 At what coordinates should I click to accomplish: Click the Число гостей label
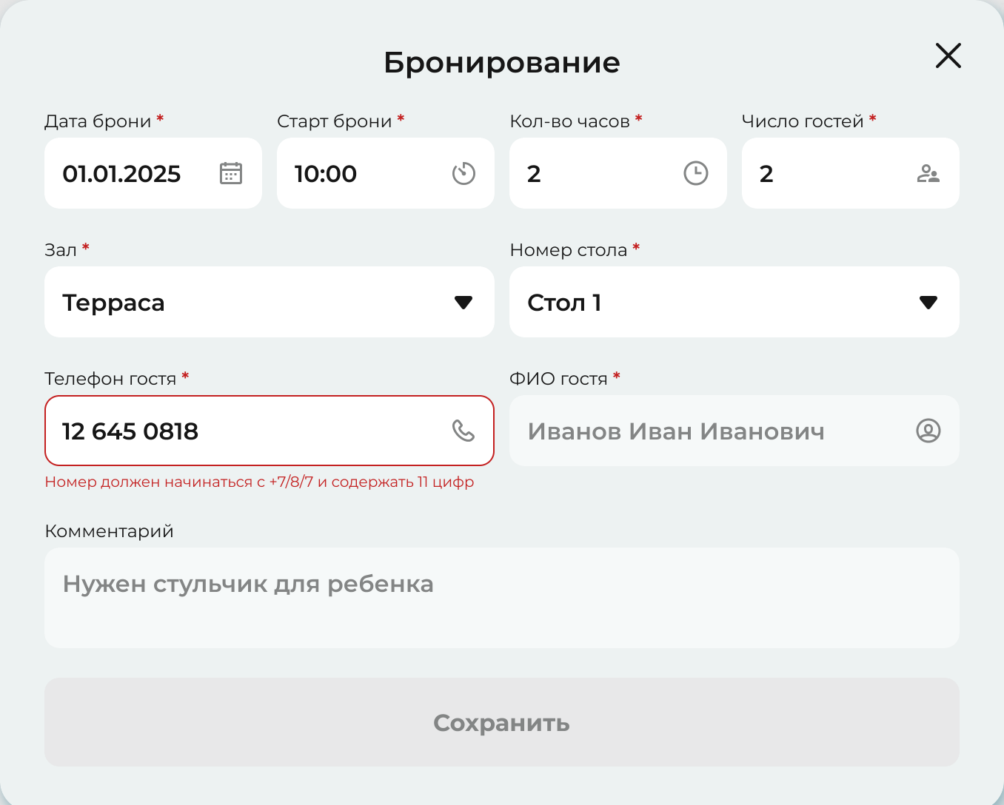click(x=803, y=121)
